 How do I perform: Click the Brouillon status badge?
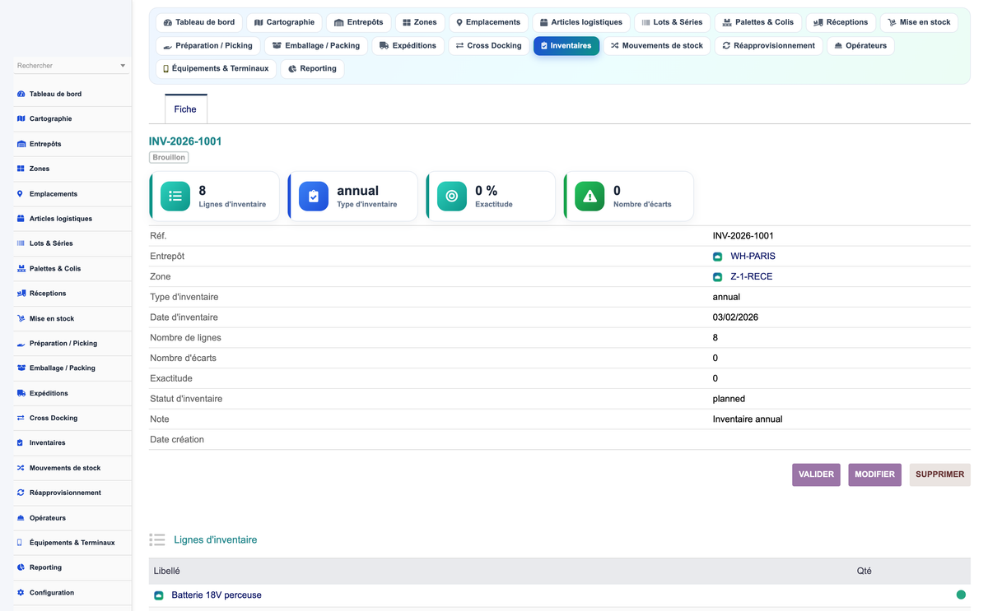click(x=169, y=157)
